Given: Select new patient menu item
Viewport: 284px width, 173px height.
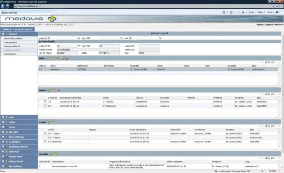Looking at the screenshot, I should pyautogui.click(x=10, y=42).
